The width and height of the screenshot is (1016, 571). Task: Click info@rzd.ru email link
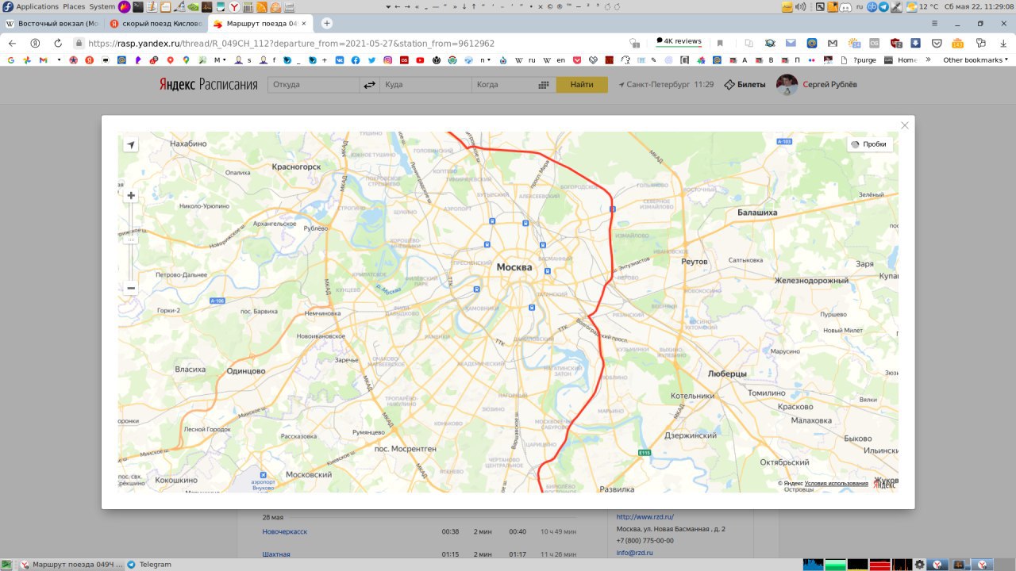[634, 553]
